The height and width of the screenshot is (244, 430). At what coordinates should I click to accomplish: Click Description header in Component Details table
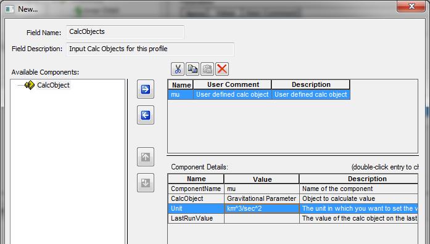358,179
